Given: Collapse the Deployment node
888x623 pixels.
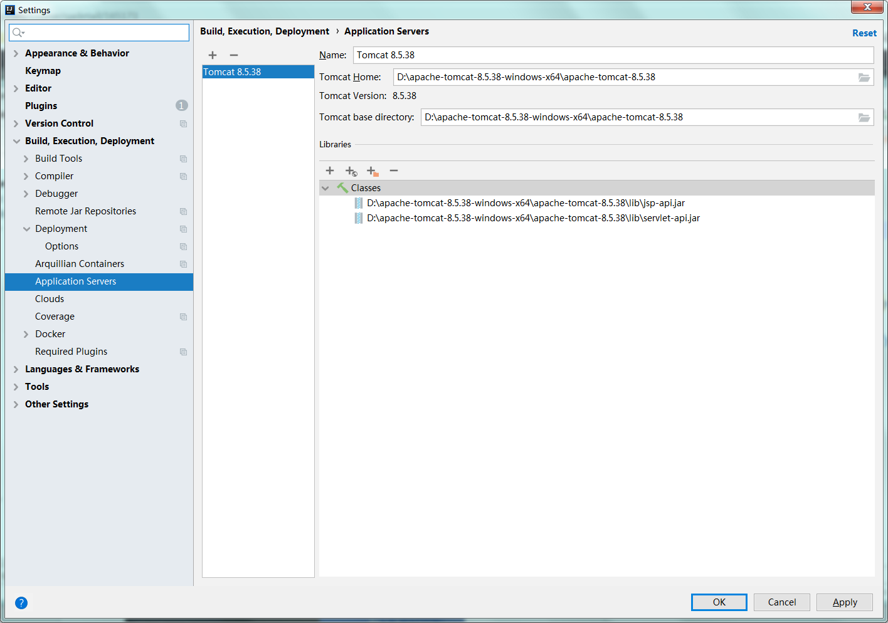Looking at the screenshot, I should tap(26, 229).
